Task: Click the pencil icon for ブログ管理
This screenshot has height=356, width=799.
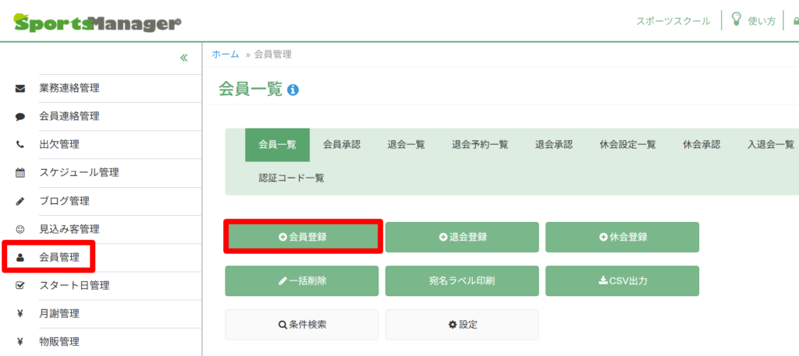Action: point(20,201)
